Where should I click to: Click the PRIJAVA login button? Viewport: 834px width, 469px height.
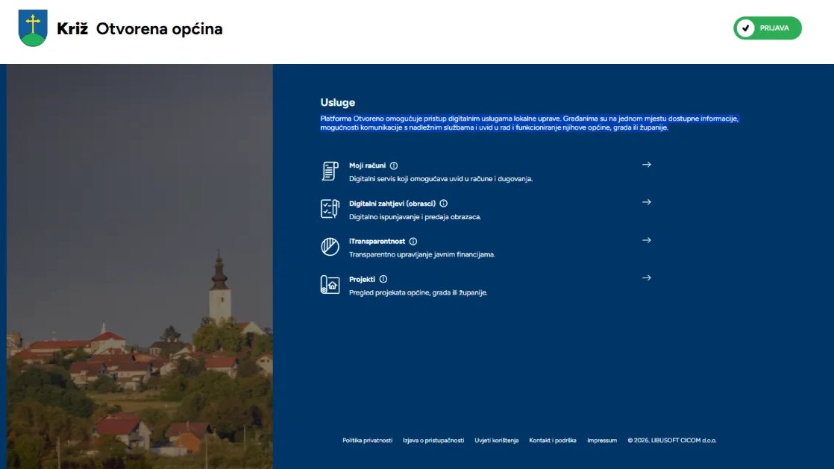click(x=767, y=28)
